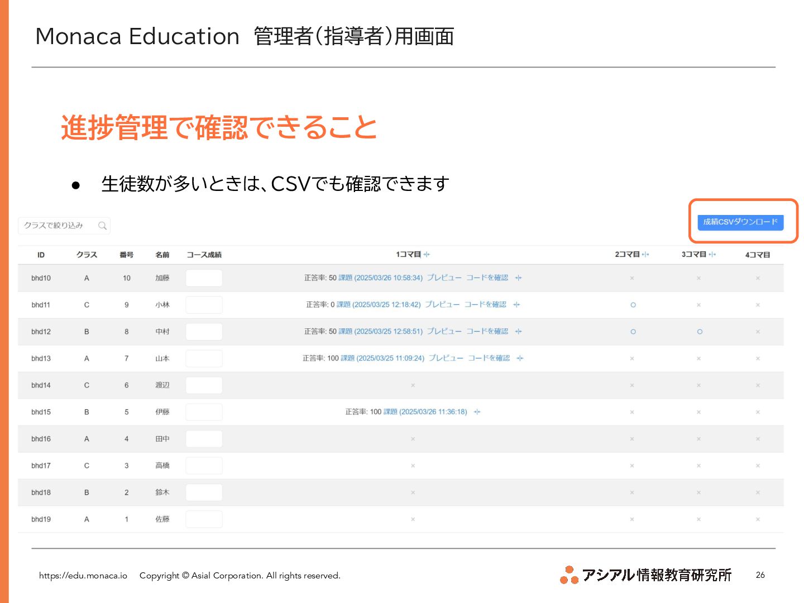The image size is (804, 603).
Task: Click the コース成績 field for bhd12
Action: (204, 332)
